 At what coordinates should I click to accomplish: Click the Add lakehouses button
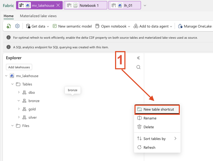tap(19, 67)
